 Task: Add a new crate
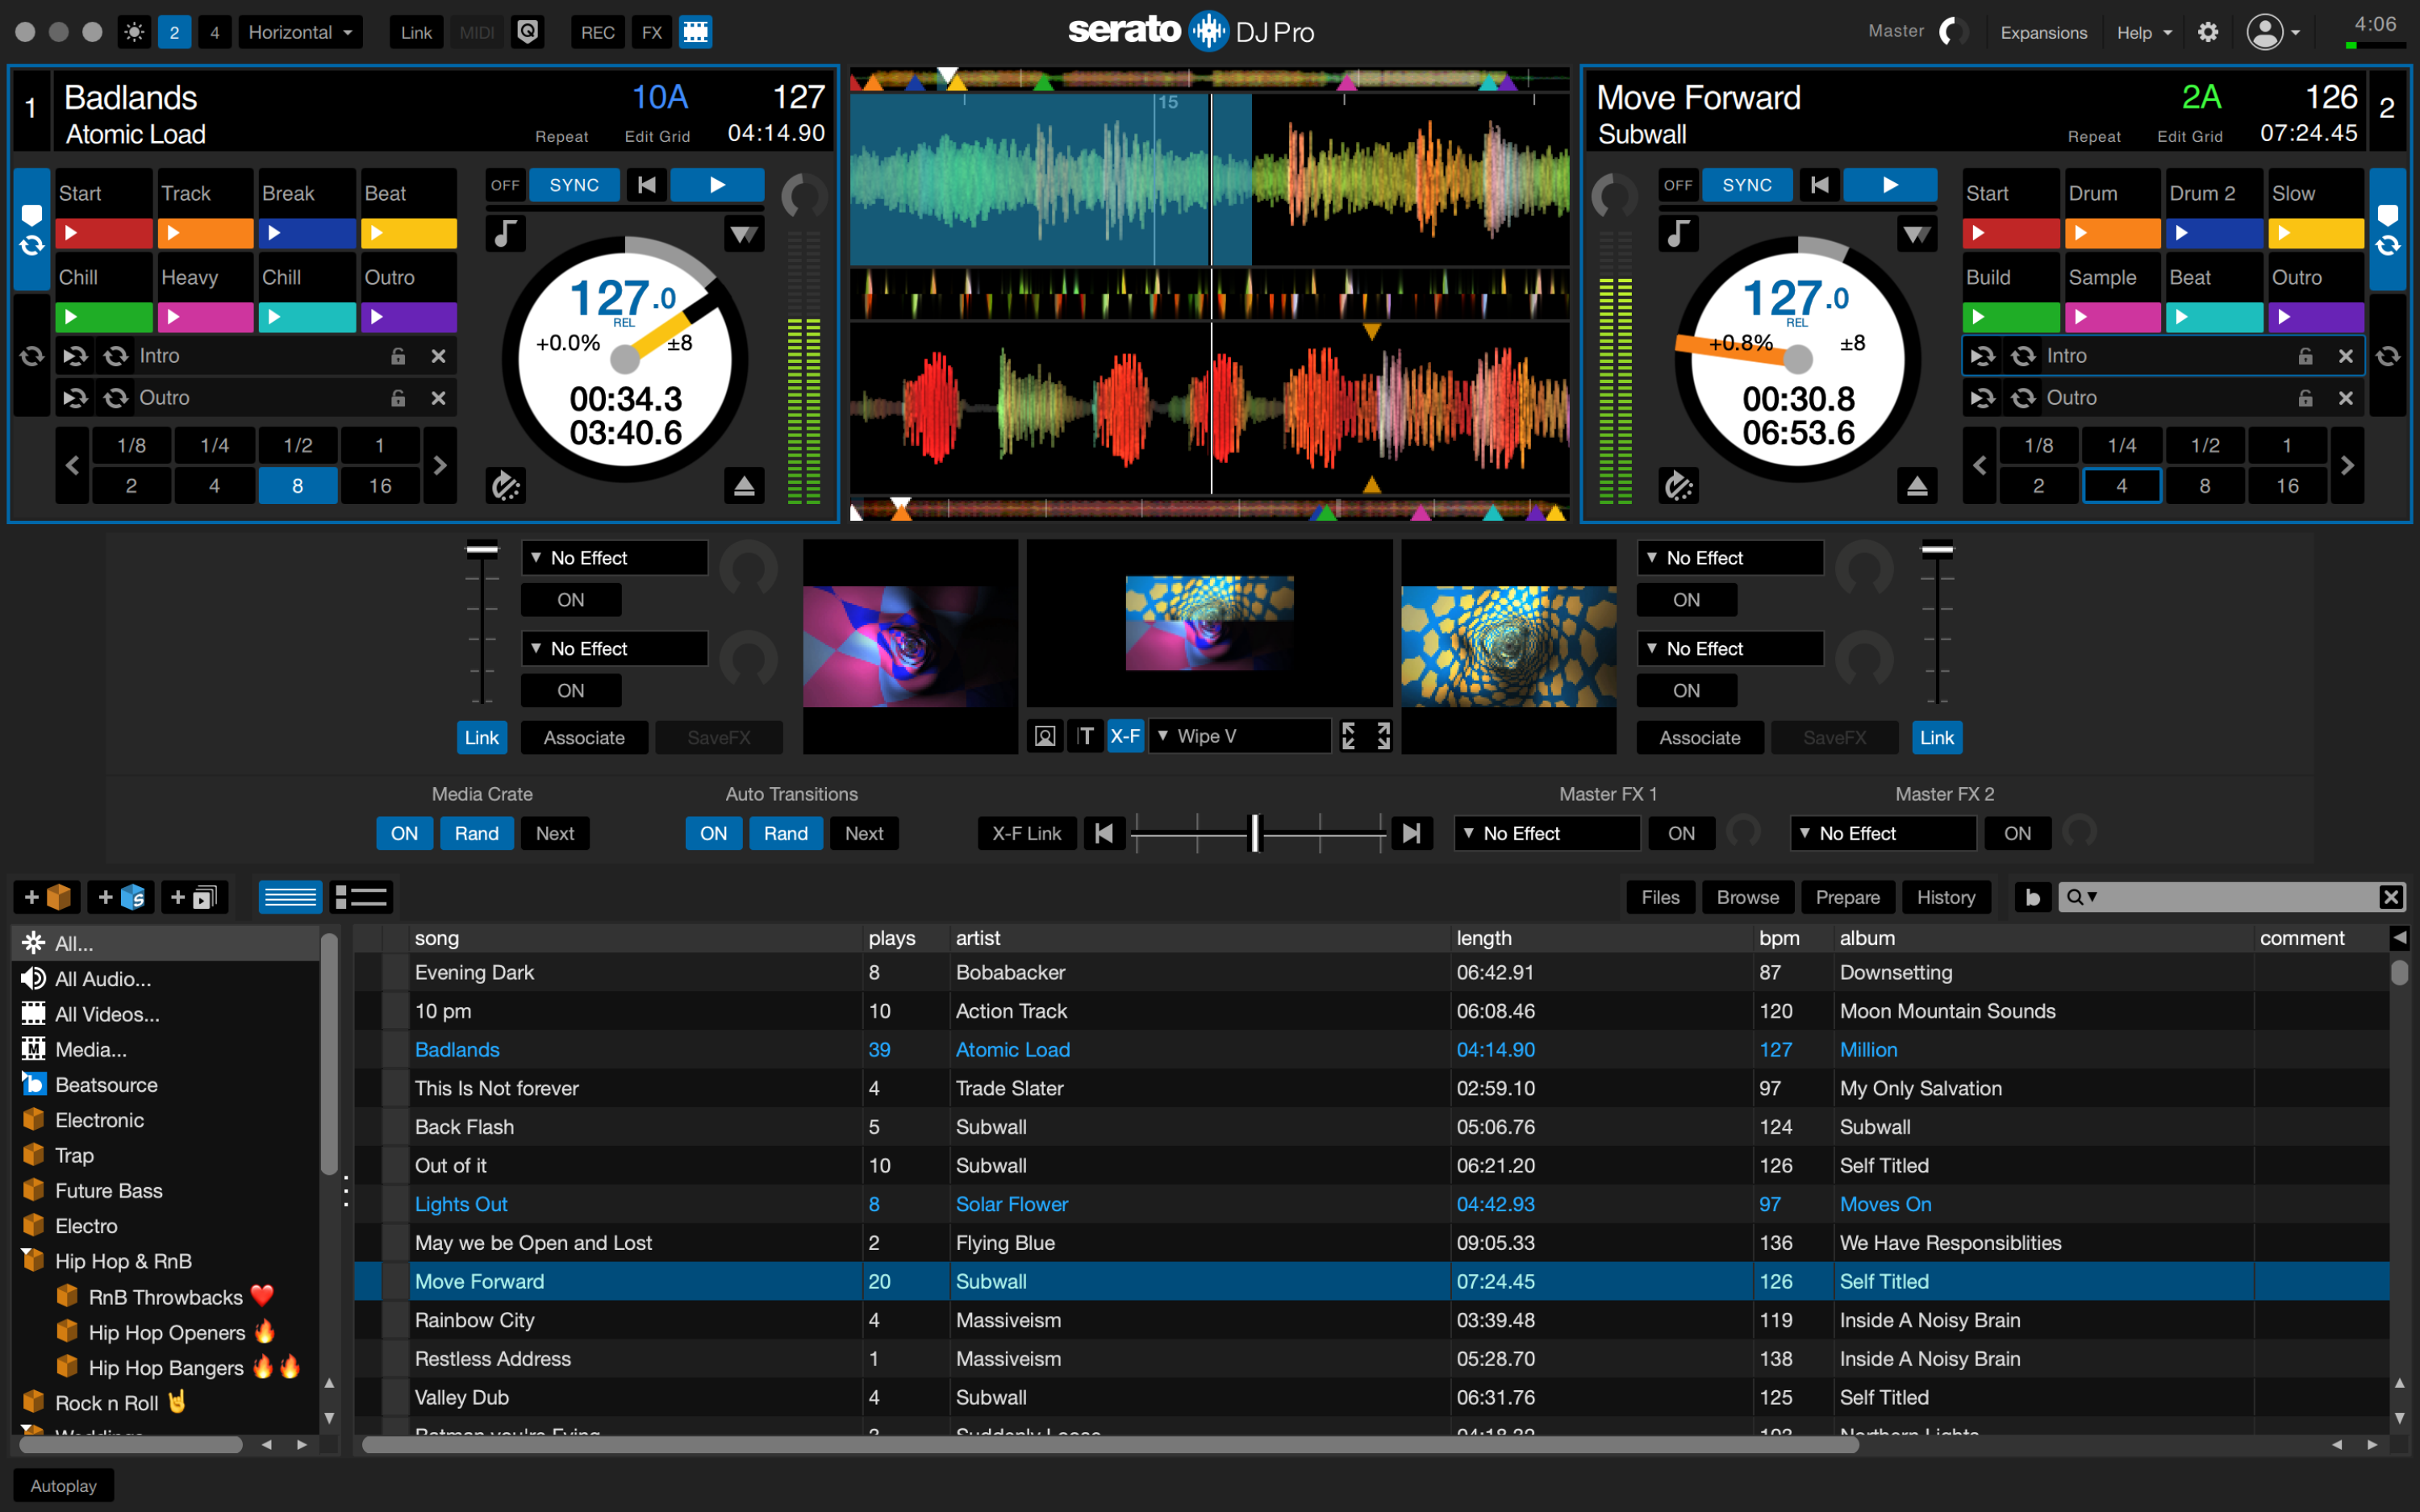[x=47, y=897]
